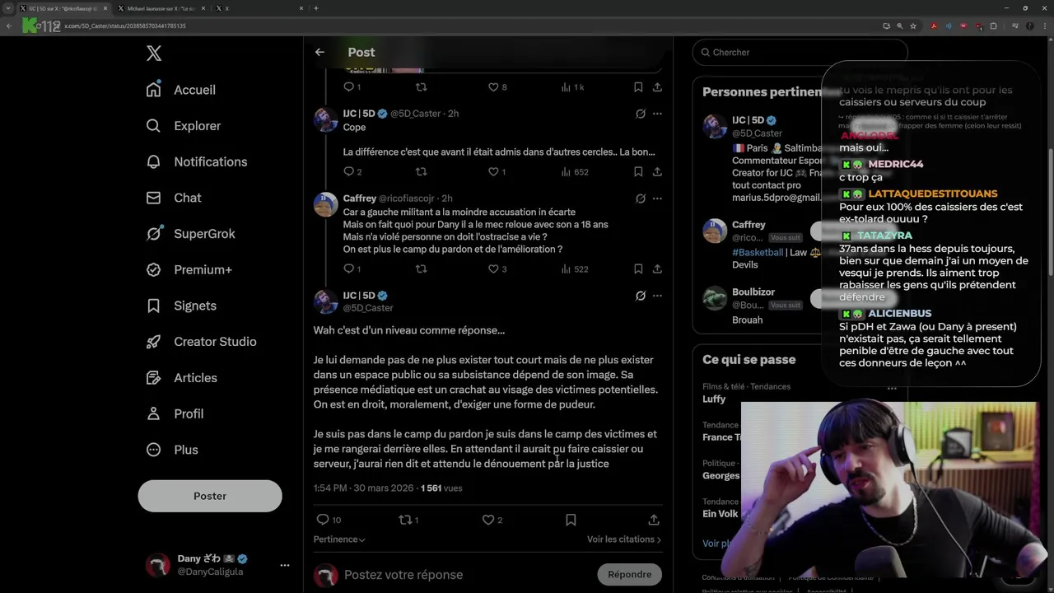This screenshot has height=593, width=1054.
Task: Go back with the Post arrow
Action: coord(319,52)
